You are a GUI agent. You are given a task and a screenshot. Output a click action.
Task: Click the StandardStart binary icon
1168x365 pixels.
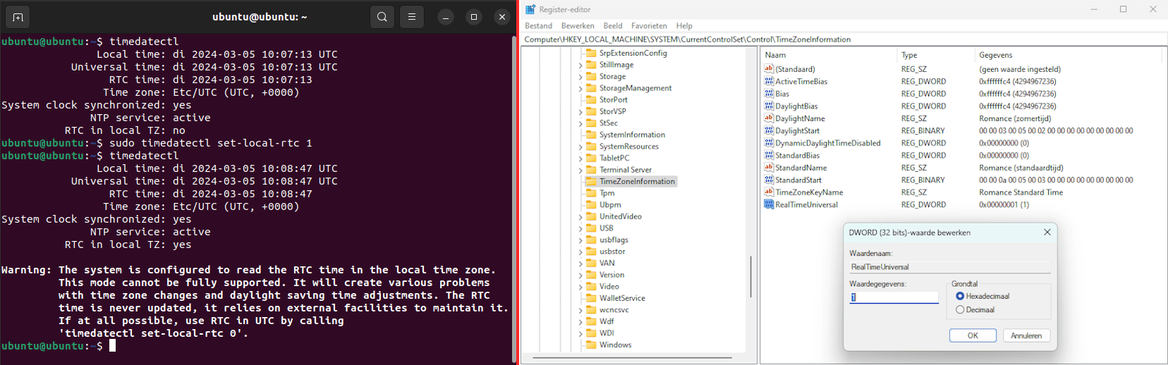(769, 180)
